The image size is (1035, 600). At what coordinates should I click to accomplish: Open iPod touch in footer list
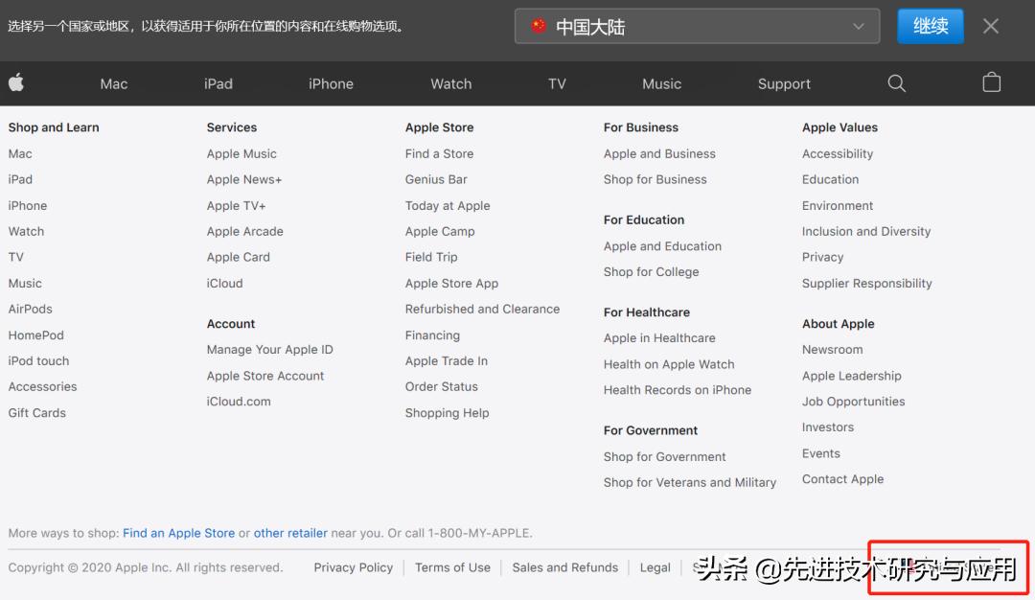[38, 361]
